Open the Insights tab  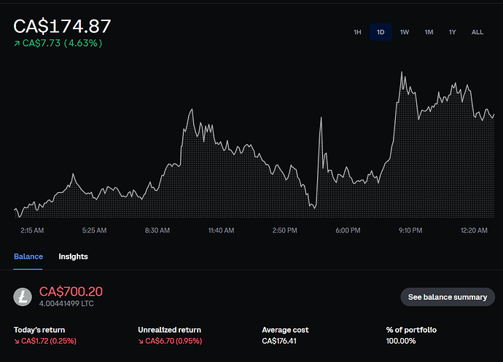(x=73, y=256)
